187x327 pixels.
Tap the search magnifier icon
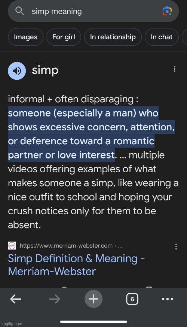tap(20, 11)
